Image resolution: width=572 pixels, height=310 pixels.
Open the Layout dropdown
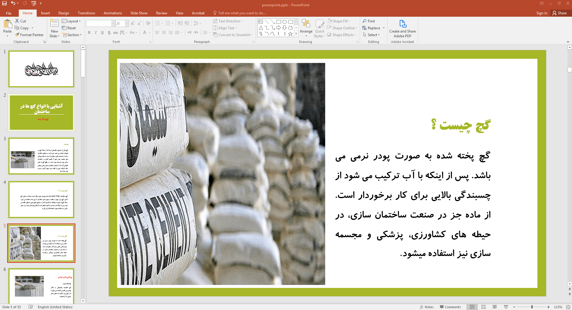coord(71,21)
